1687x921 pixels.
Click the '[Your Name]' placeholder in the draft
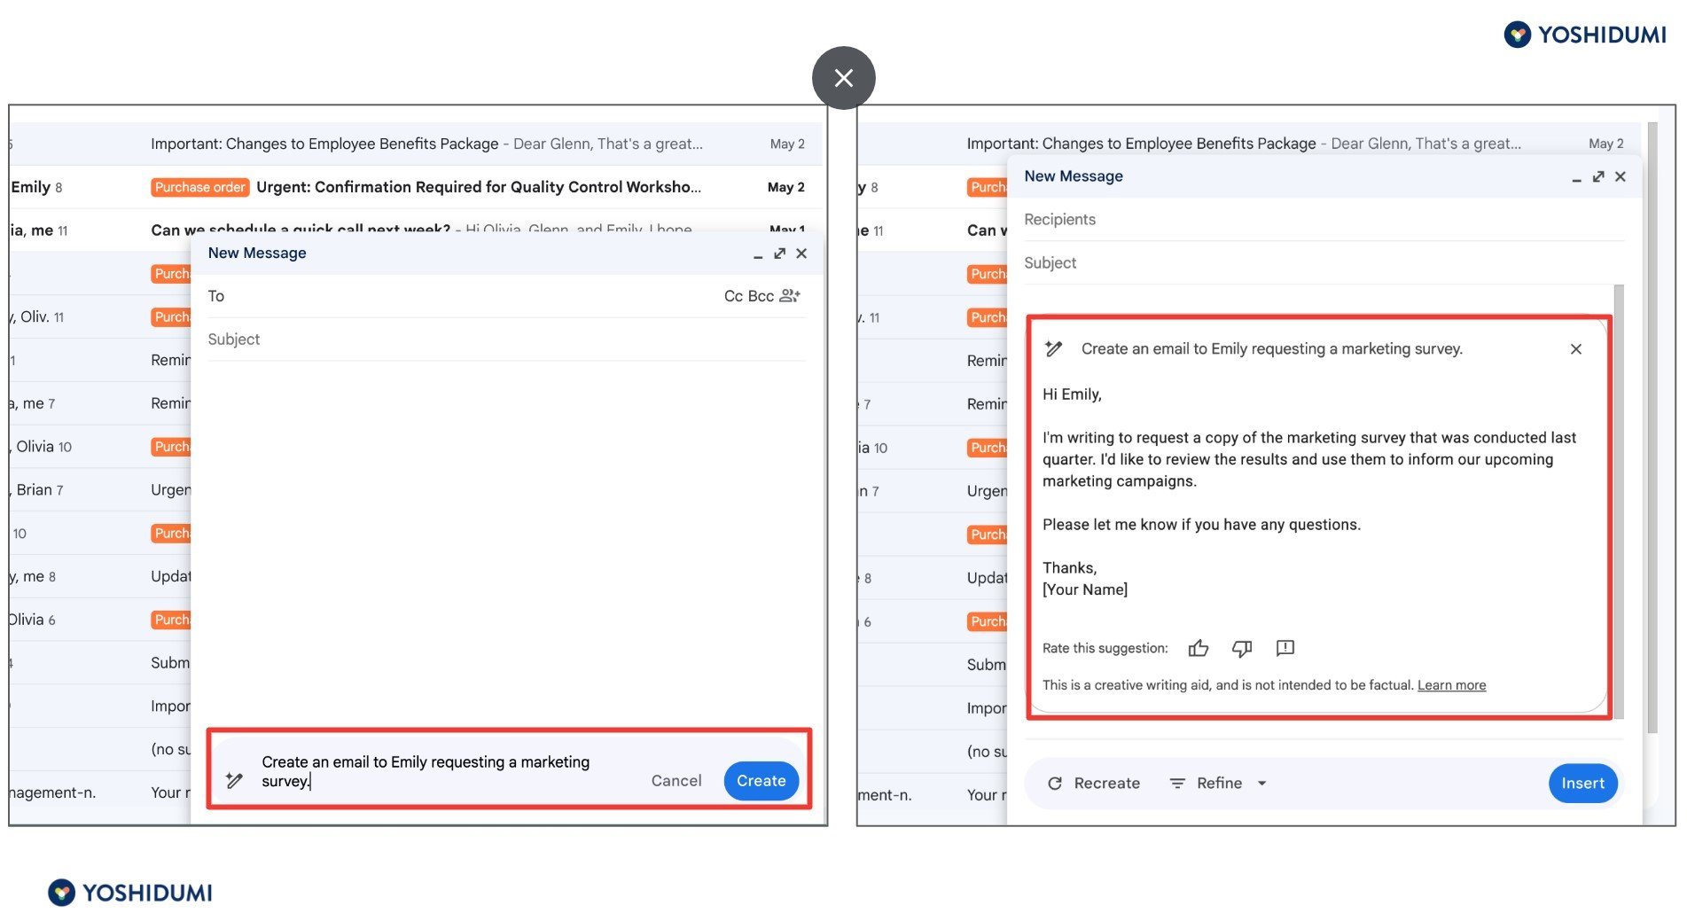(x=1085, y=589)
